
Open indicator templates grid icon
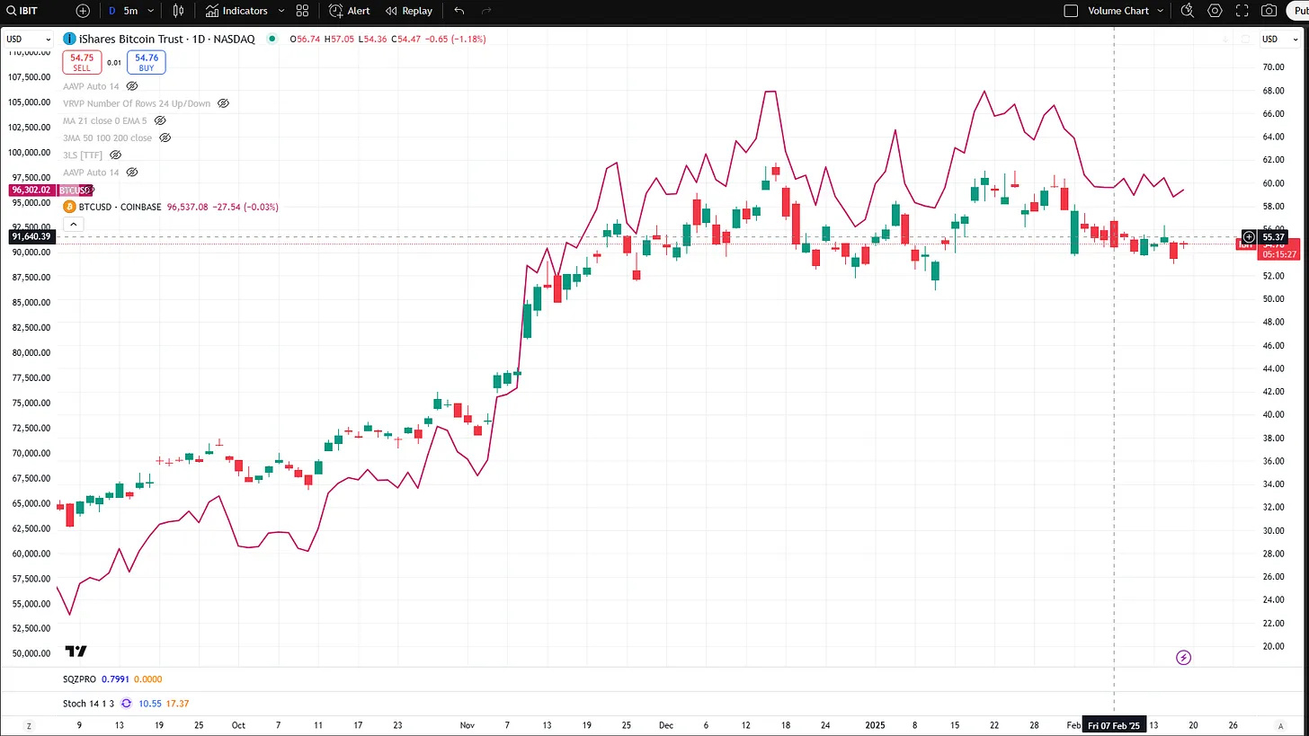(x=302, y=11)
